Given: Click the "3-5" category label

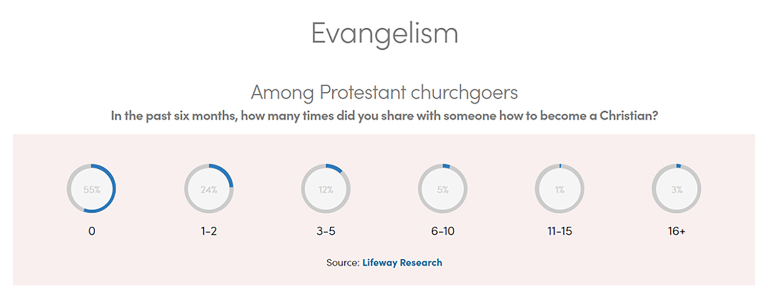Looking at the screenshot, I should 326,231.
